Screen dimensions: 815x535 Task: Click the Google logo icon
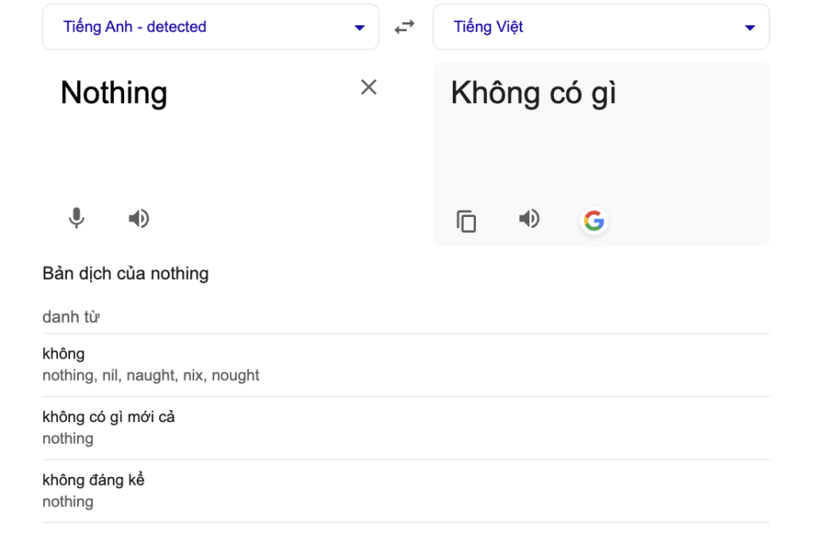coord(594,221)
